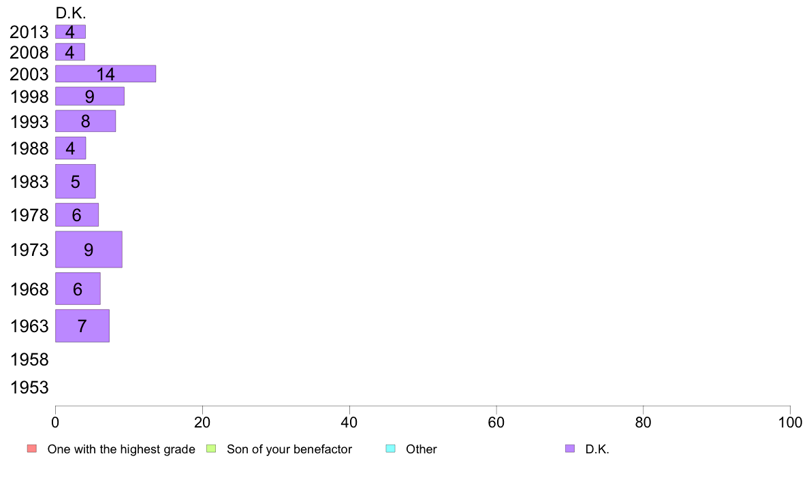Screen dimensions: 809x501
Task: Click the red highest grade legend swatch
Action: tap(32, 449)
